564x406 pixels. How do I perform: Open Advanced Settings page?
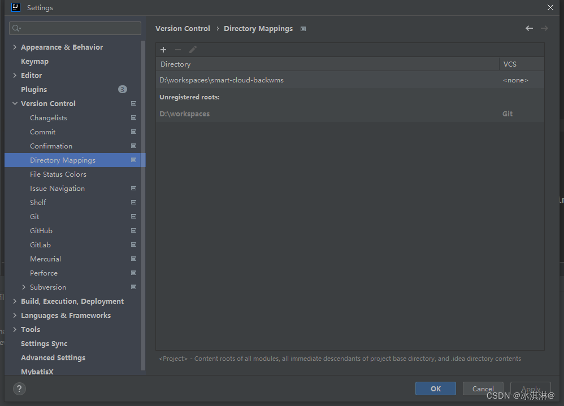click(53, 358)
